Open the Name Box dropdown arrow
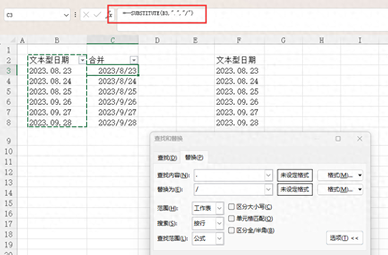 click(x=66, y=15)
